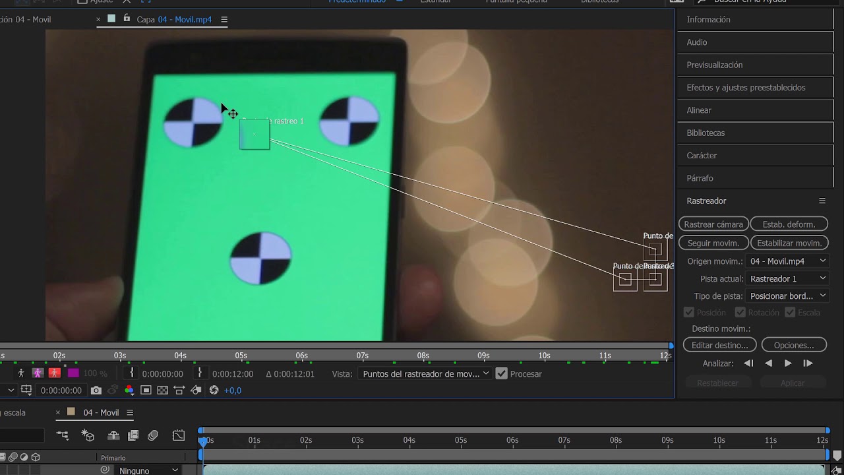Screen dimensions: 844x475
Task: Click the adjustment layer column icon
Action: (x=24, y=457)
